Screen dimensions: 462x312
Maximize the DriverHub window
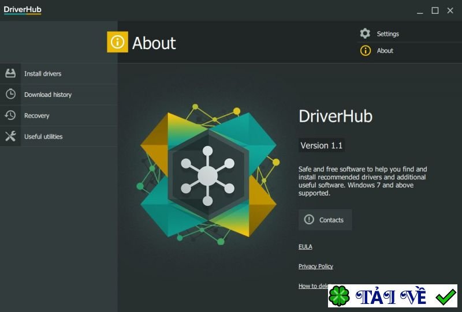(435, 11)
